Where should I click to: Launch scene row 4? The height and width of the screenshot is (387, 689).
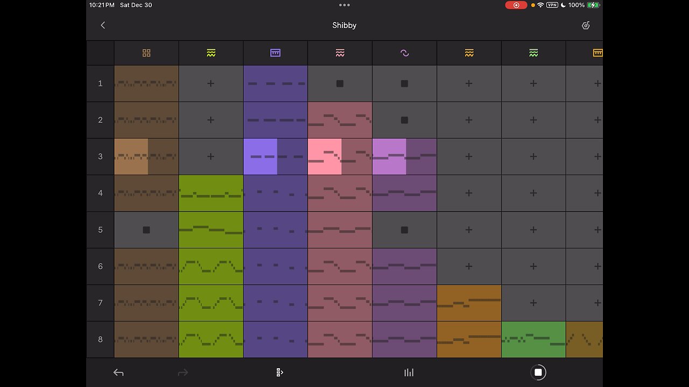click(100, 193)
